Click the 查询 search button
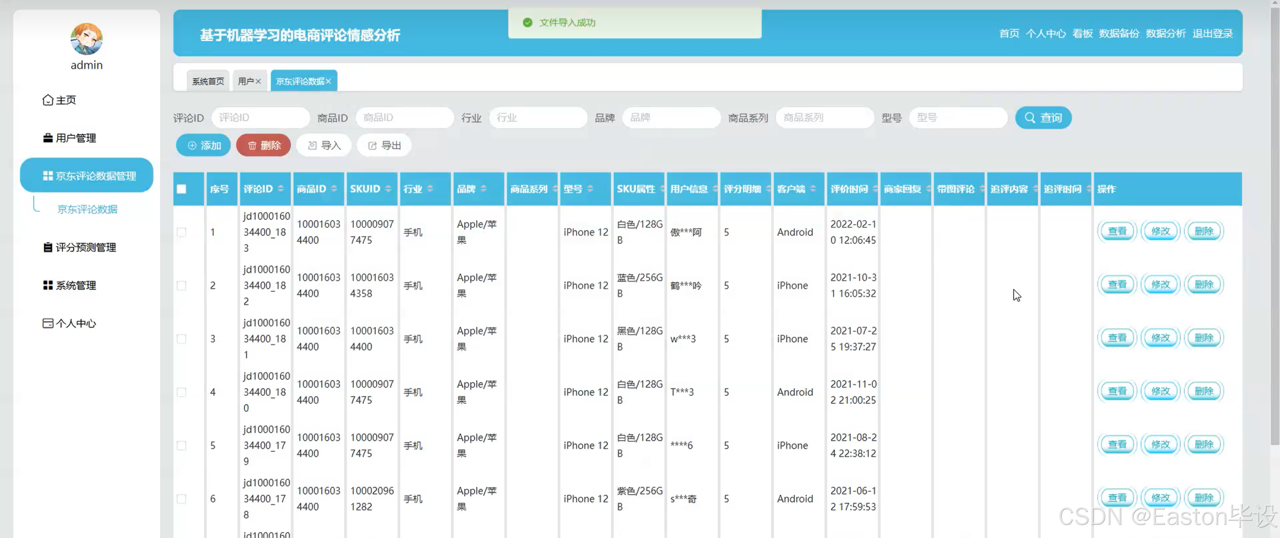 (x=1043, y=118)
